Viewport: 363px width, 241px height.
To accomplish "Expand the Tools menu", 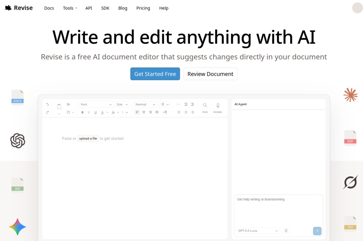I will [x=70, y=8].
